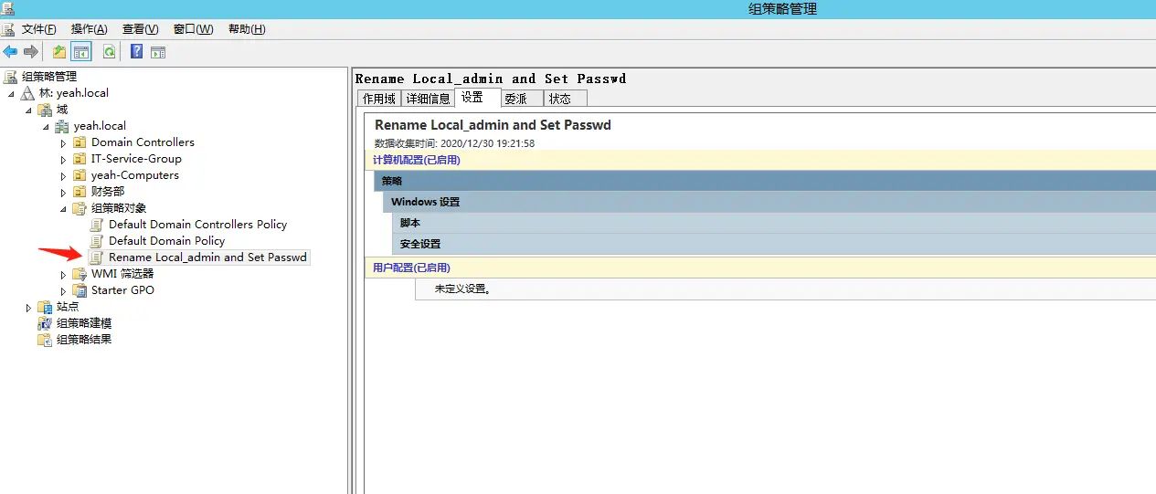Image resolution: width=1156 pixels, height=494 pixels.
Task: Open the 文件(F) menu
Action: click(39, 29)
